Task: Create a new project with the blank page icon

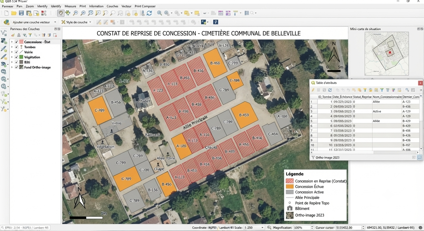Action: [6, 13]
